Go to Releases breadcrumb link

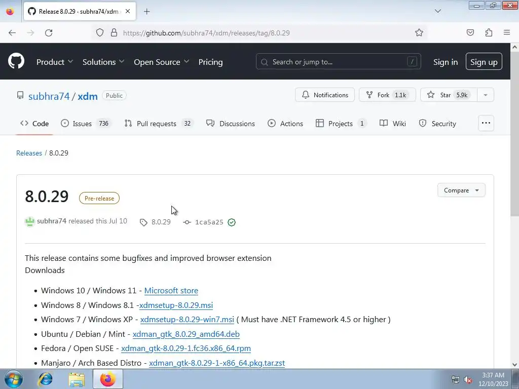[x=29, y=153]
